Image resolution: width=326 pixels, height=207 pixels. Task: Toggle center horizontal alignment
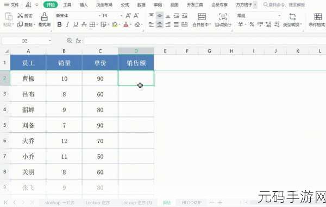point(160,24)
